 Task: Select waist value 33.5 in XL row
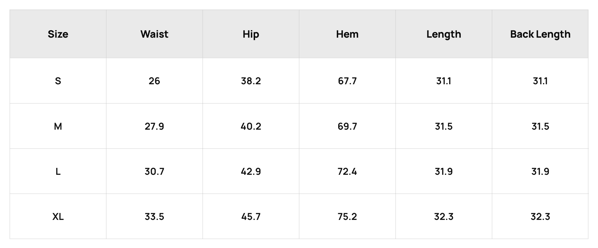click(154, 217)
